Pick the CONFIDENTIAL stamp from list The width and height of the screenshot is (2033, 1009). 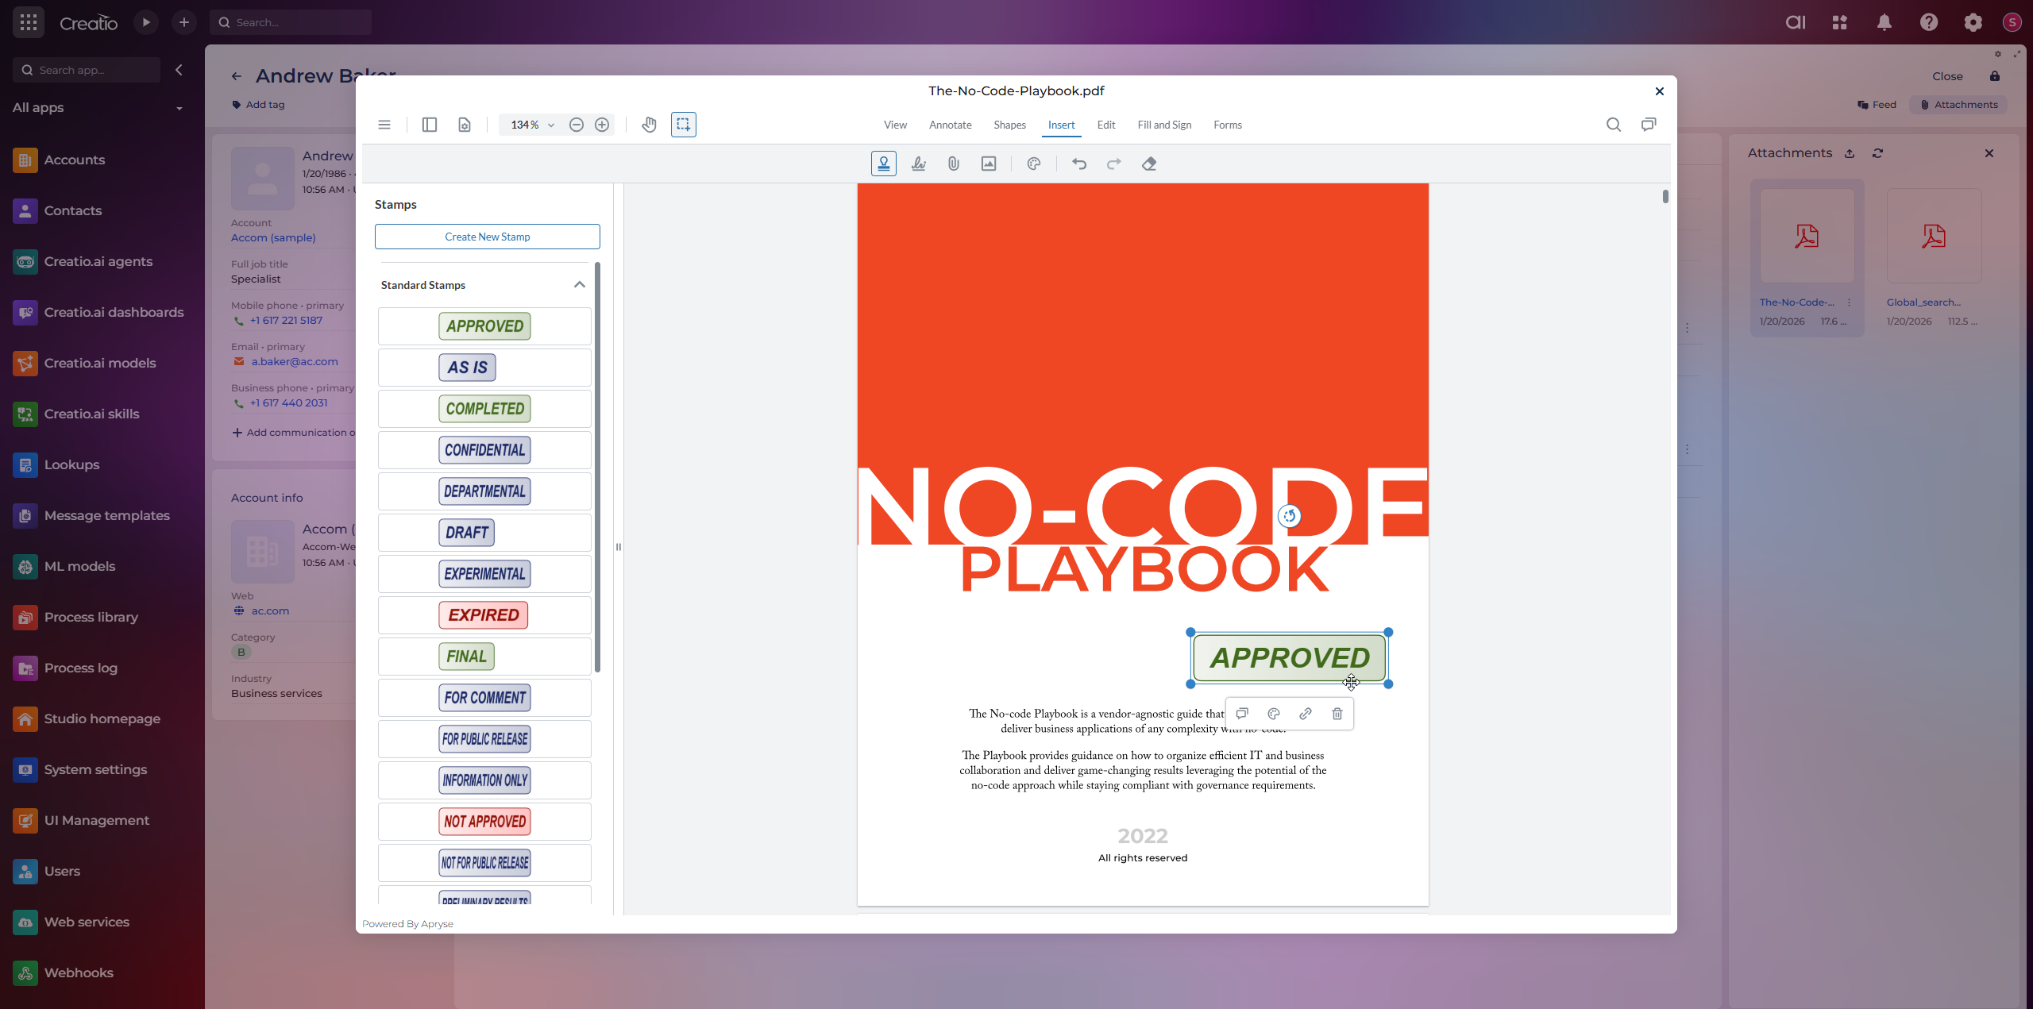coord(484,450)
